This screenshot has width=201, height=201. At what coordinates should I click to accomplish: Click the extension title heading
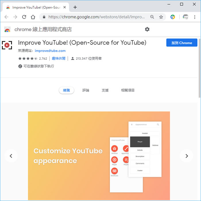click(x=82, y=43)
